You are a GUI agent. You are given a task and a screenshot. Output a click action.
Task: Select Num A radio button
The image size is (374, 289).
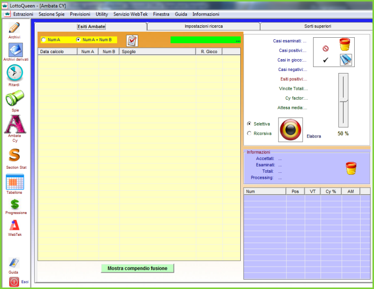pos(44,40)
